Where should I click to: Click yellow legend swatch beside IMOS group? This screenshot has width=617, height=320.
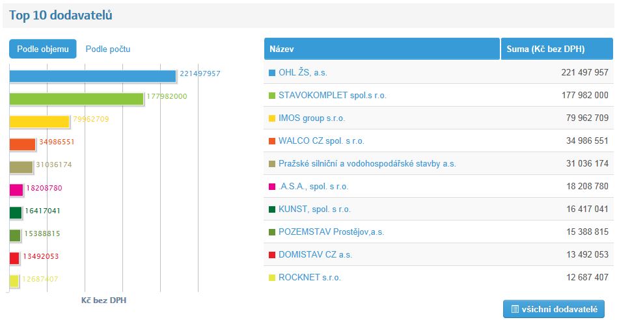coord(272,118)
